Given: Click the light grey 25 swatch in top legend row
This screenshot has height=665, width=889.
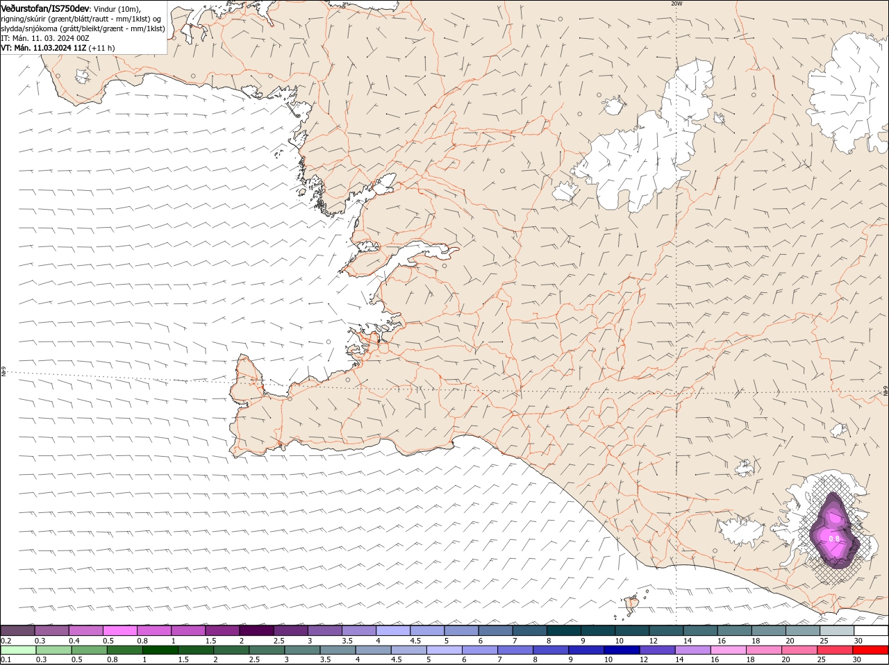Looking at the screenshot, I should 838,630.
